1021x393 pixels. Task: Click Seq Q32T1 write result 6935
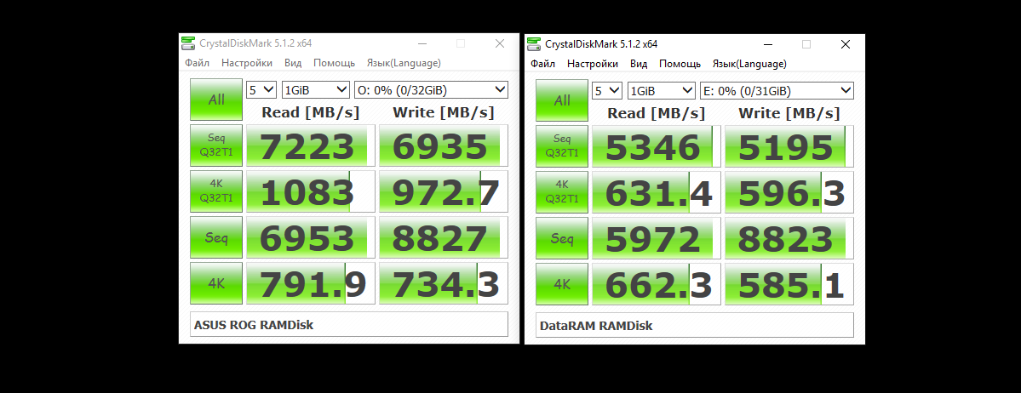click(444, 145)
